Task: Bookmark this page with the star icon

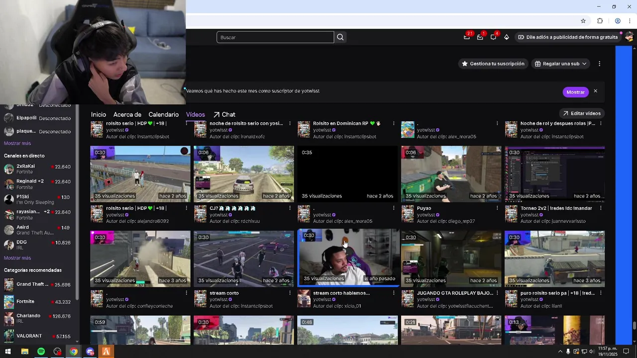Action: (x=583, y=21)
